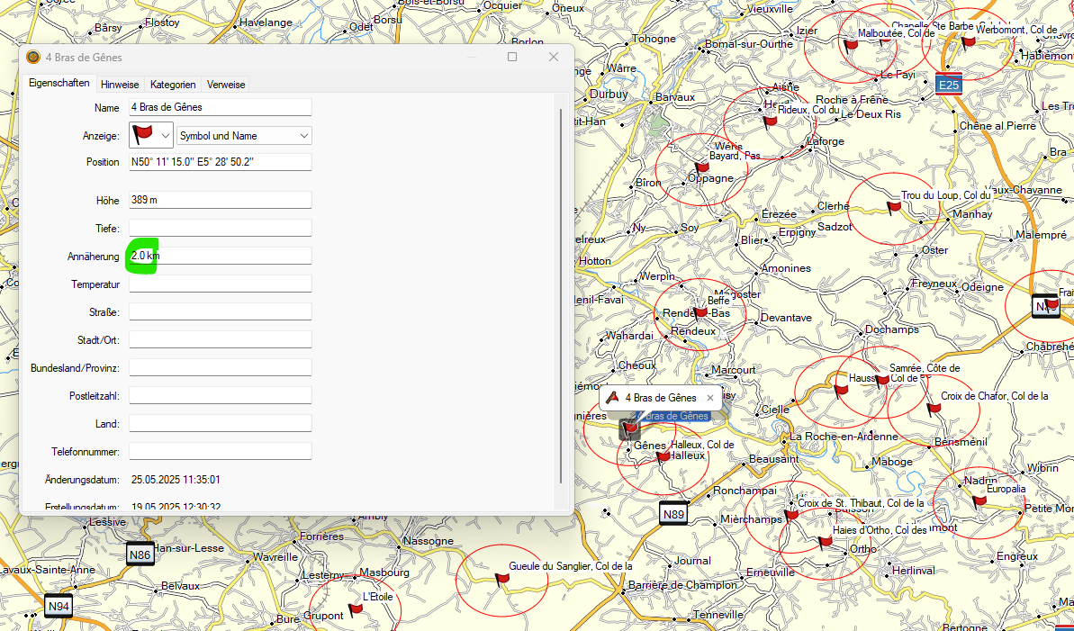Click the Name text field
1074x631 pixels.
220,107
